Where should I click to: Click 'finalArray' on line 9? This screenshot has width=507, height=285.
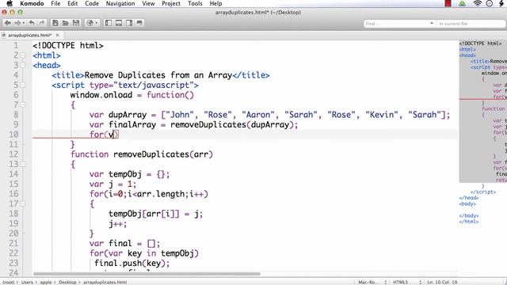(x=132, y=125)
